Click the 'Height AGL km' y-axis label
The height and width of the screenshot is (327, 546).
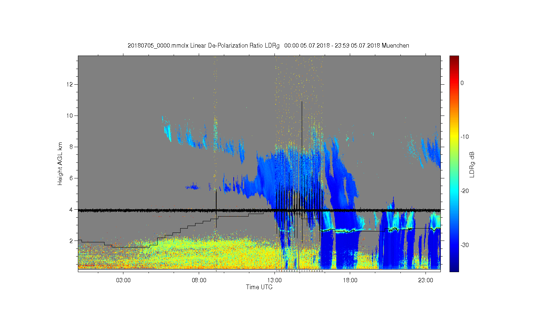(60, 163)
